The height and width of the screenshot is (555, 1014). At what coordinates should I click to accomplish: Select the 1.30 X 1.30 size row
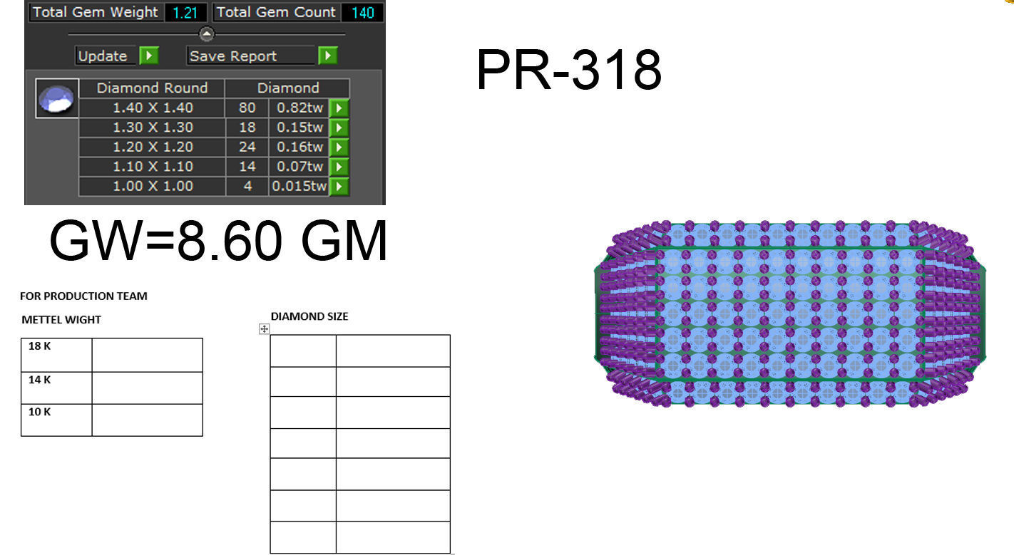tap(152, 128)
